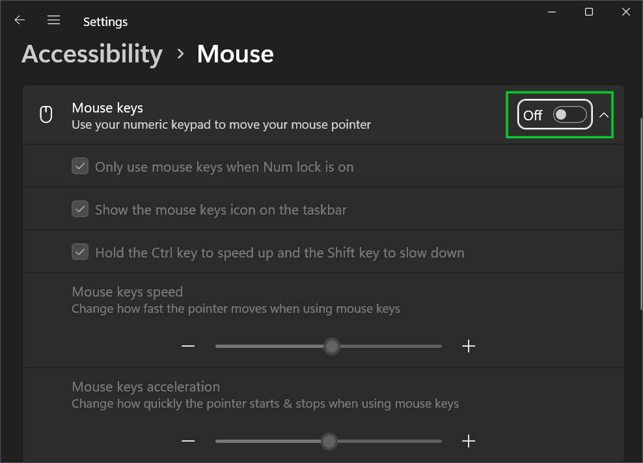
Task: Collapse the Mouse keys section chevron
Action: [604, 115]
